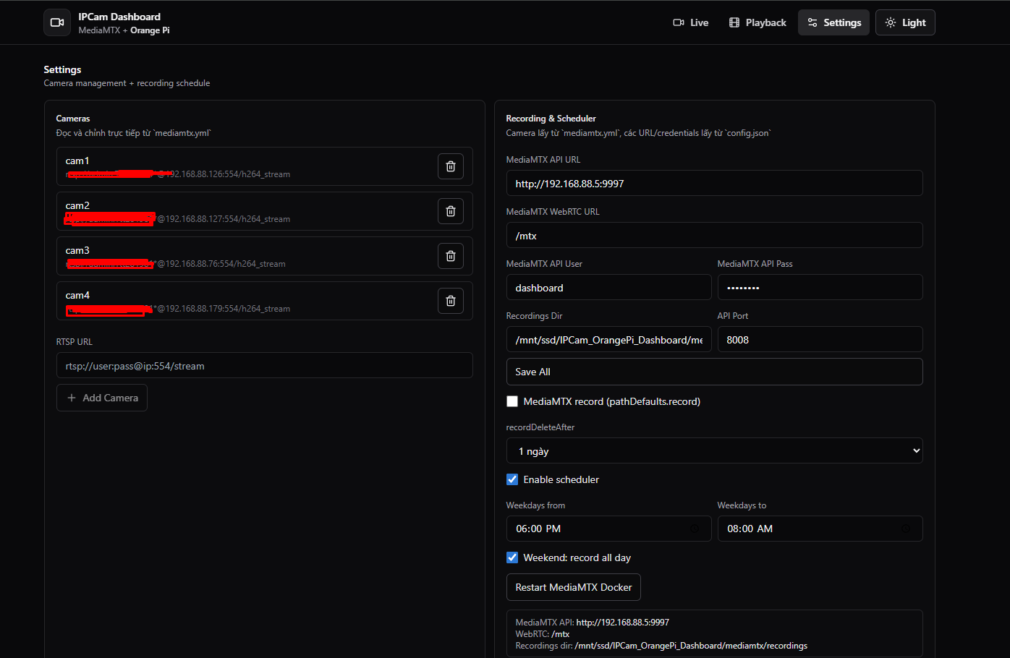The height and width of the screenshot is (658, 1010).
Task: Click the MediaMTX API URL field
Action: [x=715, y=184]
